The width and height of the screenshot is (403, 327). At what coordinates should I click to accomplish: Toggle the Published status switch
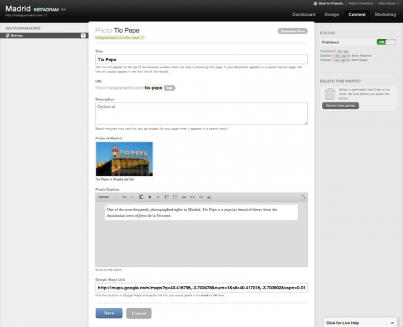coord(386,42)
